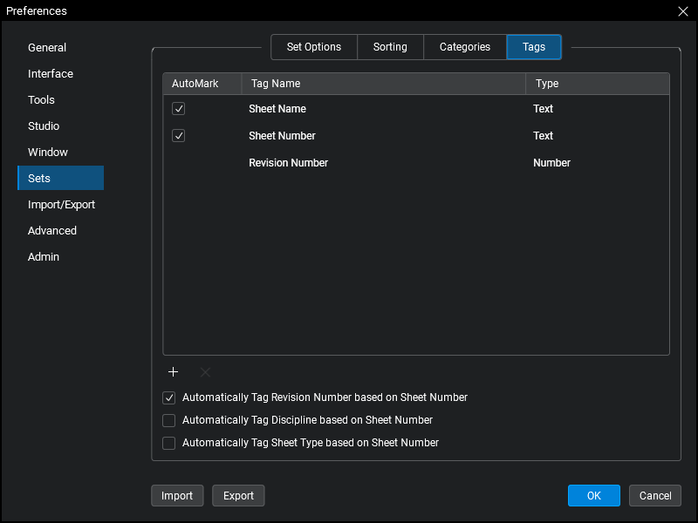This screenshot has height=523, width=698.
Task: Select the Revision Number tag row
Action: [289, 163]
